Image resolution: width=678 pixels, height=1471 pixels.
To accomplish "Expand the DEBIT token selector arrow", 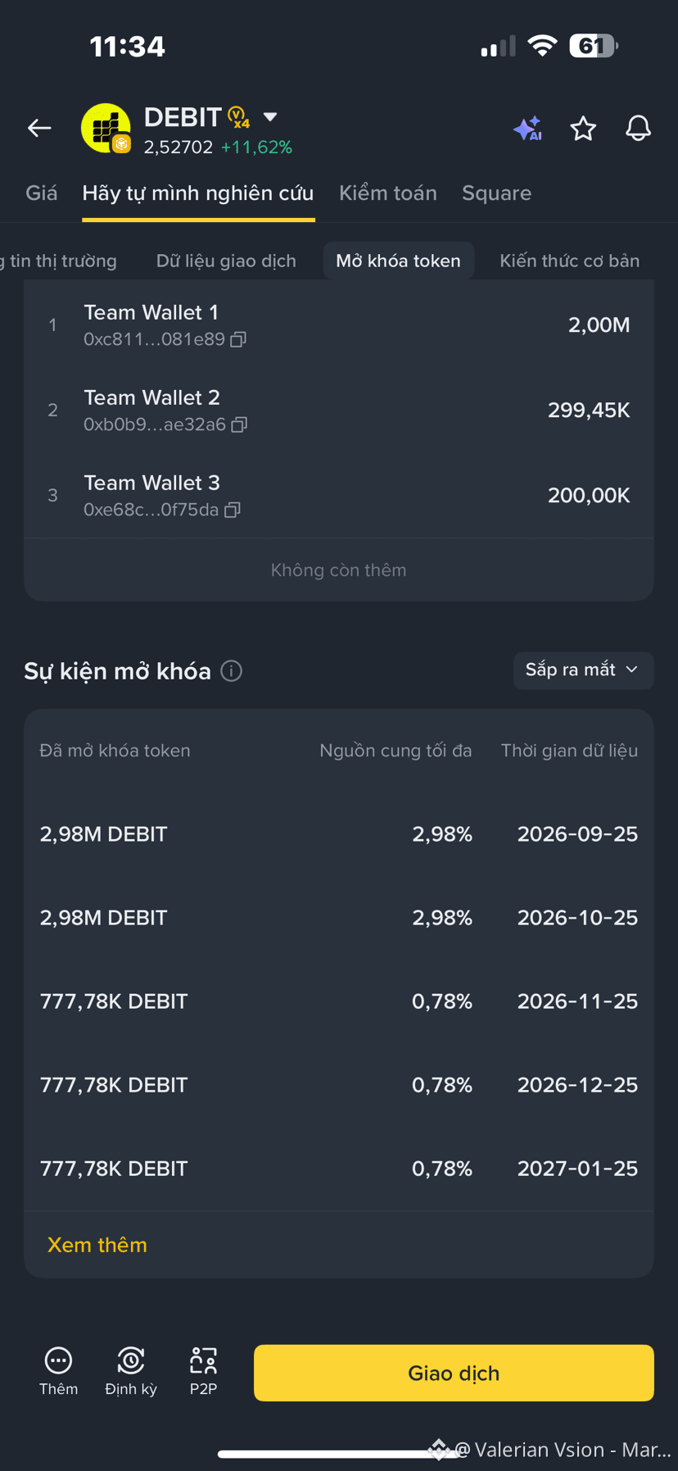I will click(270, 117).
